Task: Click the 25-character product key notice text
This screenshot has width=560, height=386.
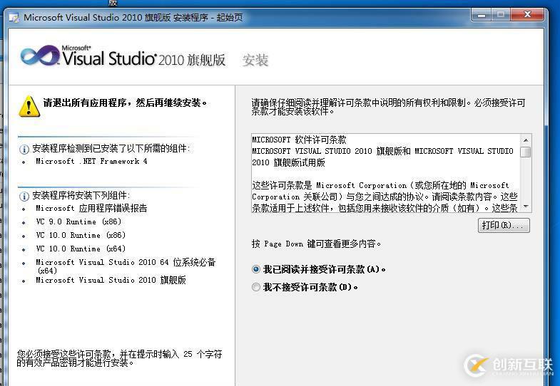Action: point(120,358)
